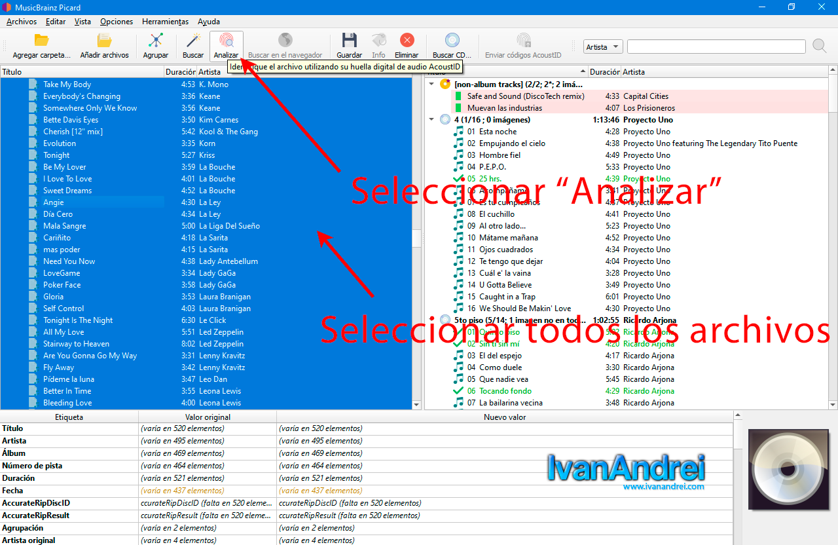Sort left pane by Título column

[x=82, y=71]
